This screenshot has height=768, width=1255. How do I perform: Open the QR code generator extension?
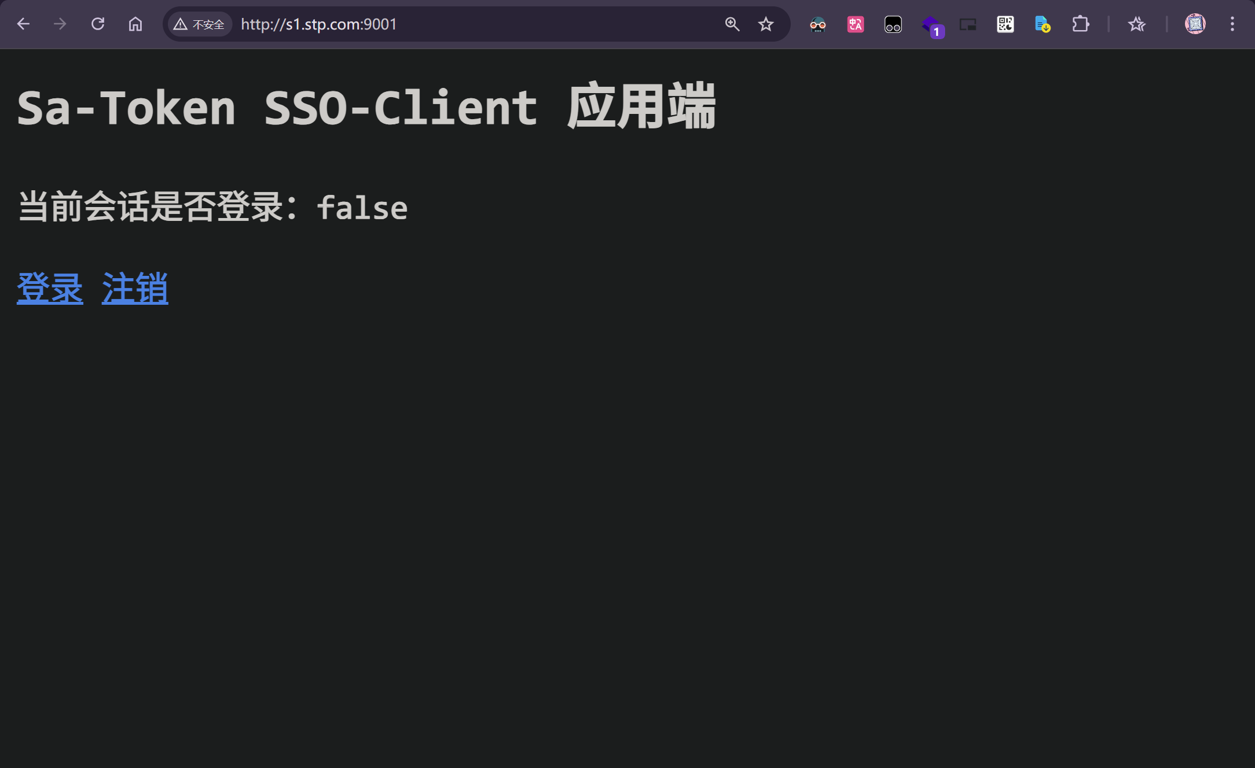pos(1006,24)
